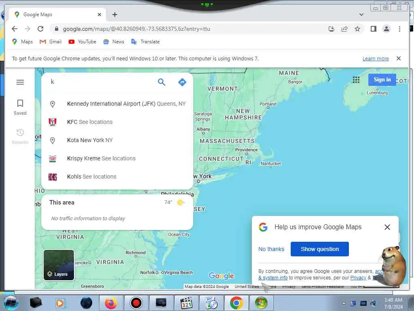This screenshot has width=414, height=311.
Task: Click the Virginia Beach map label
Action: click(178, 273)
